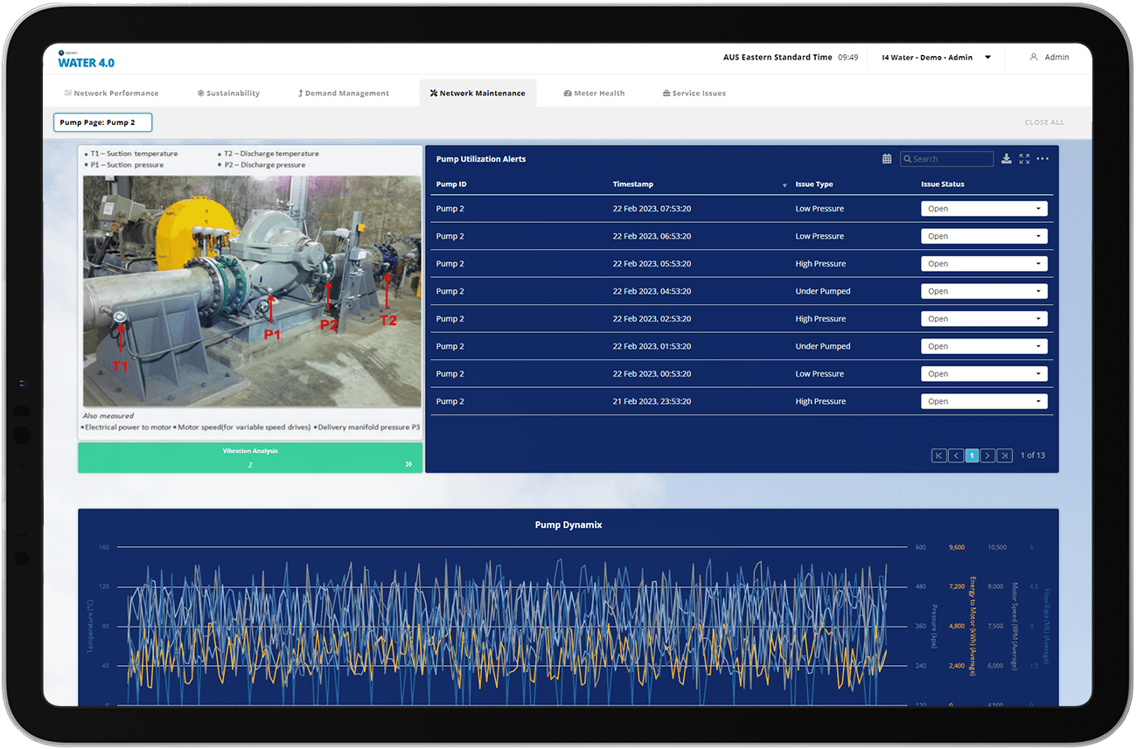Screen dimensions: 1137x749
Task: Click the '22 Feb 2023, 07:53:20' timestamp cell
Action: click(x=652, y=209)
